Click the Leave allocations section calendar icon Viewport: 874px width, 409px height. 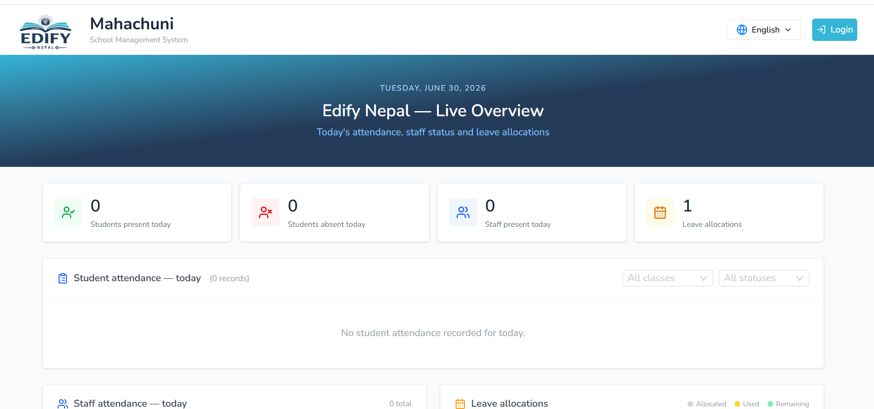pos(460,403)
